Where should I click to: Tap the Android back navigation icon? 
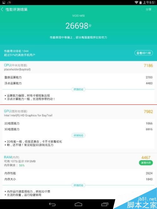(52, 204)
